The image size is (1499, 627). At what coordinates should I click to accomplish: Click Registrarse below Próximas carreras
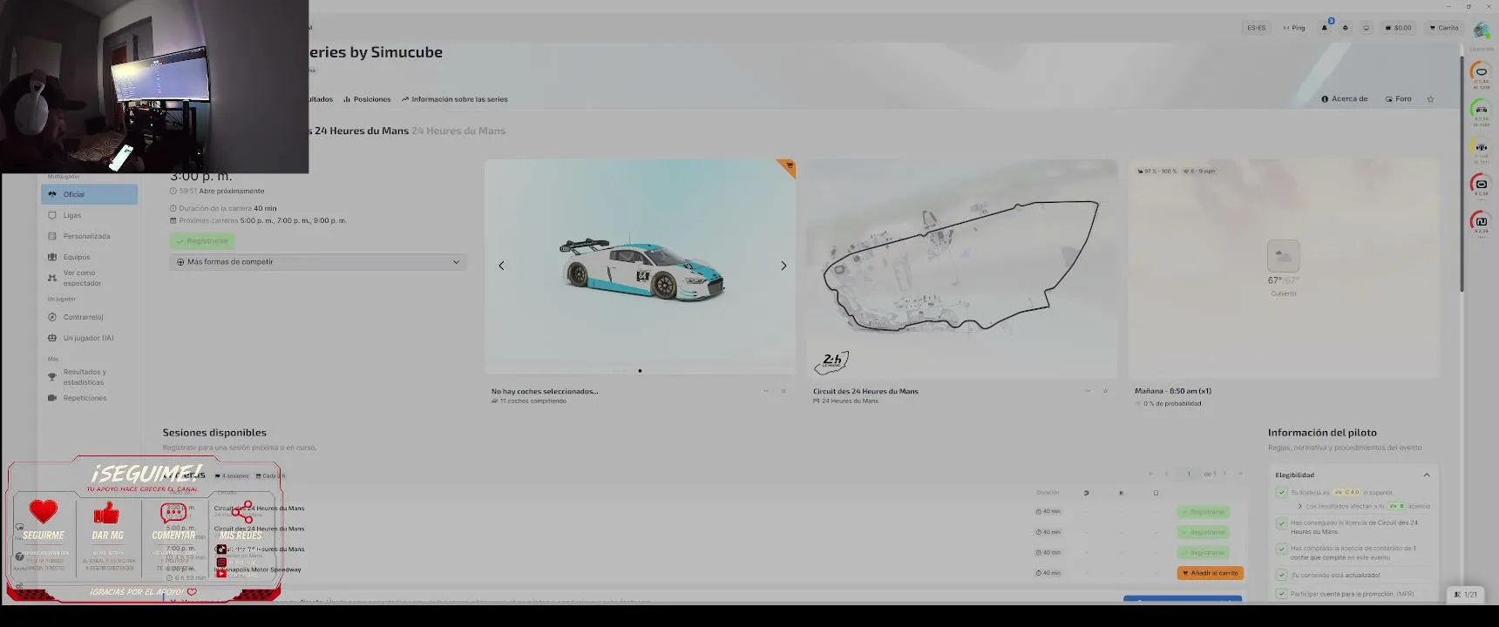coord(202,241)
